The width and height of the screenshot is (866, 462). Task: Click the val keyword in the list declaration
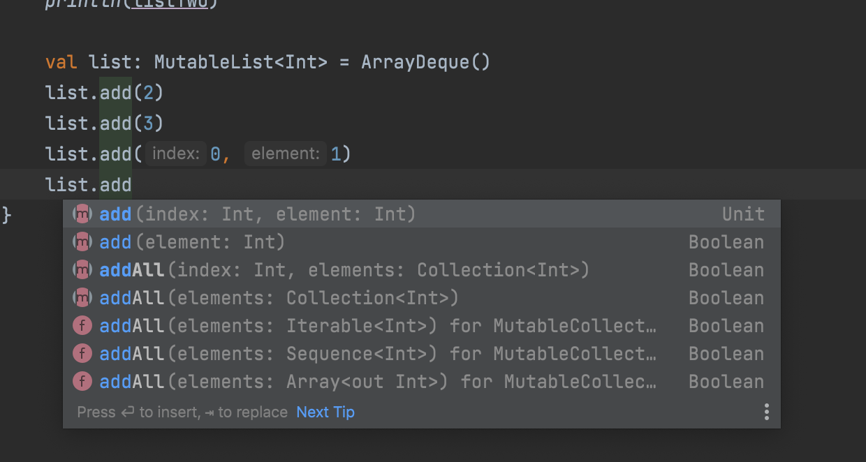click(x=61, y=62)
